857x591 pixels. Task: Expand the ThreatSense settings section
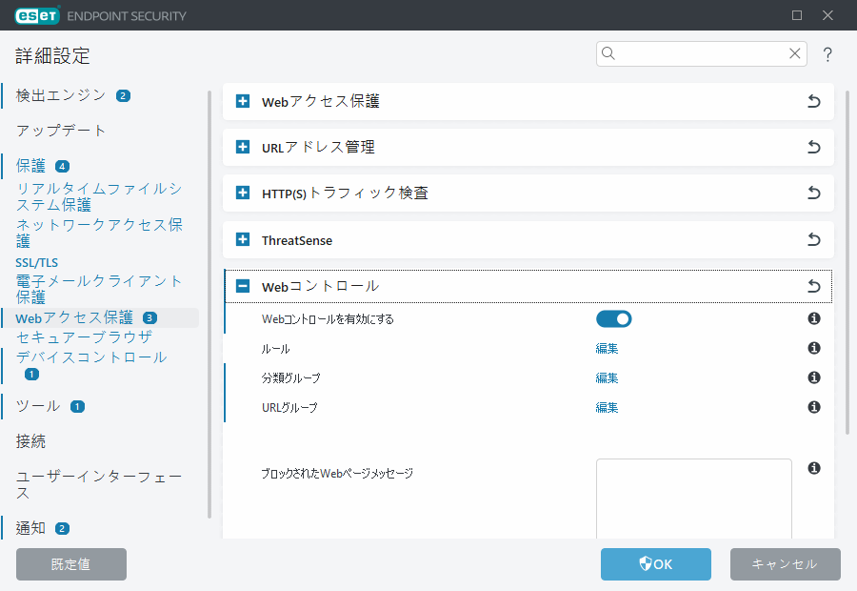point(241,239)
